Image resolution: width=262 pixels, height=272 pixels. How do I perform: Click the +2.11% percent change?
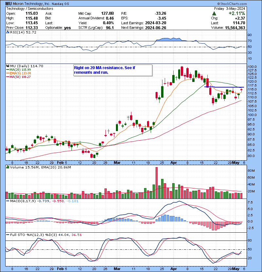(x=237, y=13)
